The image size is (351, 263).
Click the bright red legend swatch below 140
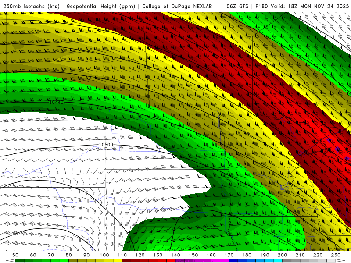171,261
